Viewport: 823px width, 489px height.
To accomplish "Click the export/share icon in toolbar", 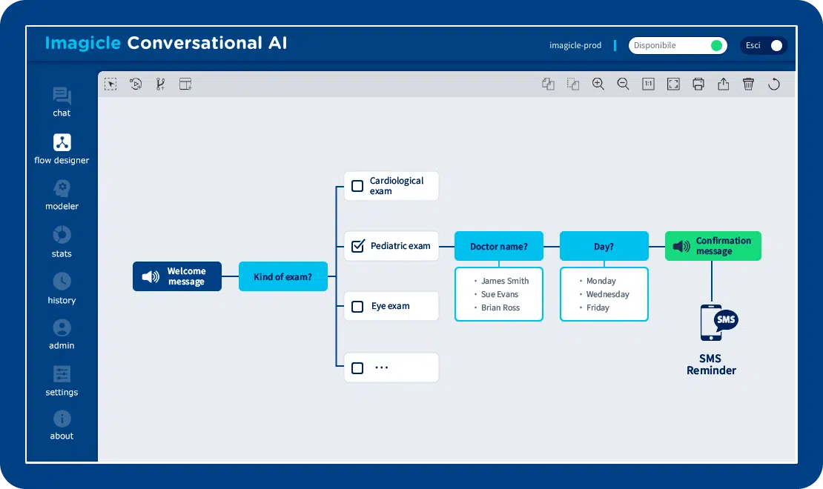I will tap(724, 84).
